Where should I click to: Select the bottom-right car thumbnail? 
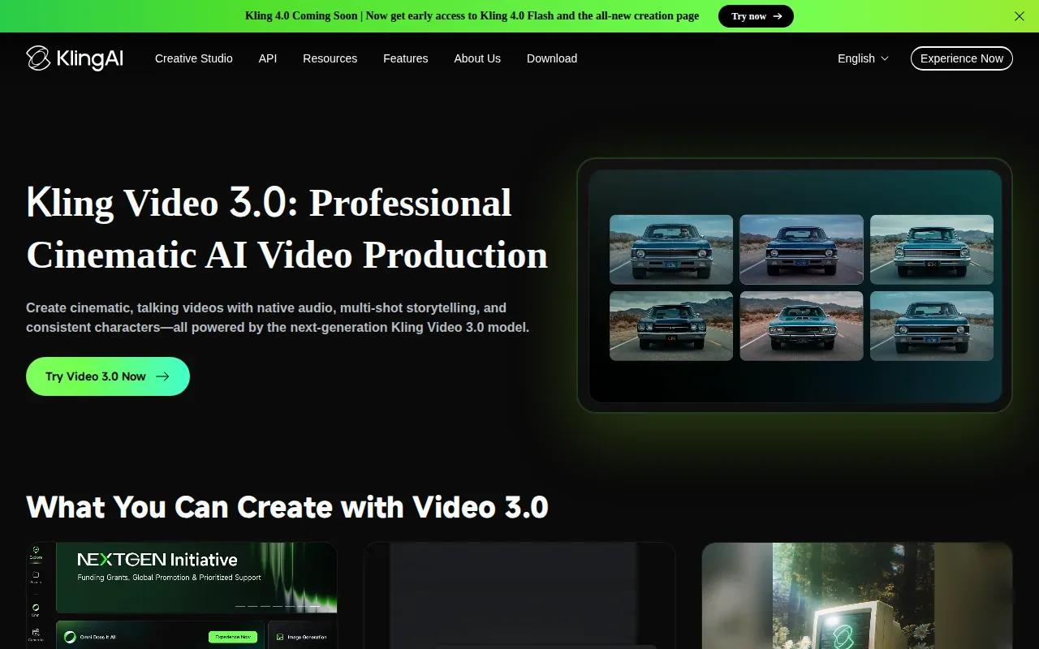tap(932, 326)
